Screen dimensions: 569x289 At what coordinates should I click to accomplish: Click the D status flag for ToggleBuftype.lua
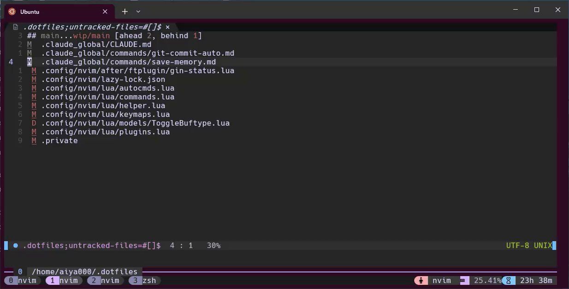click(34, 123)
